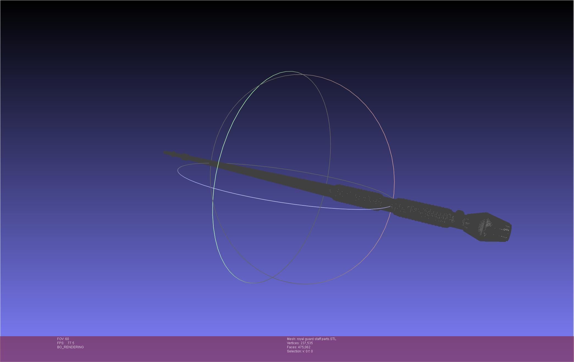Click the Selection: v: 0 f: 0 text
Image resolution: width=574 pixels, height=362 pixels.
pos(300,351)
